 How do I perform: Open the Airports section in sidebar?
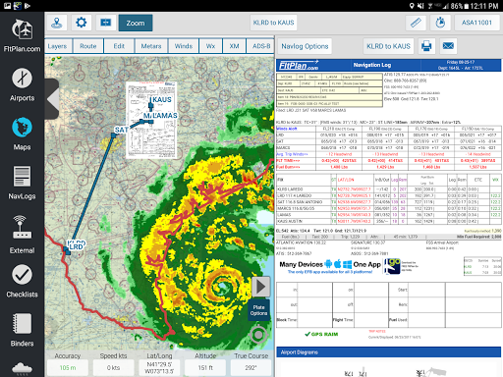tap(22, 84)
